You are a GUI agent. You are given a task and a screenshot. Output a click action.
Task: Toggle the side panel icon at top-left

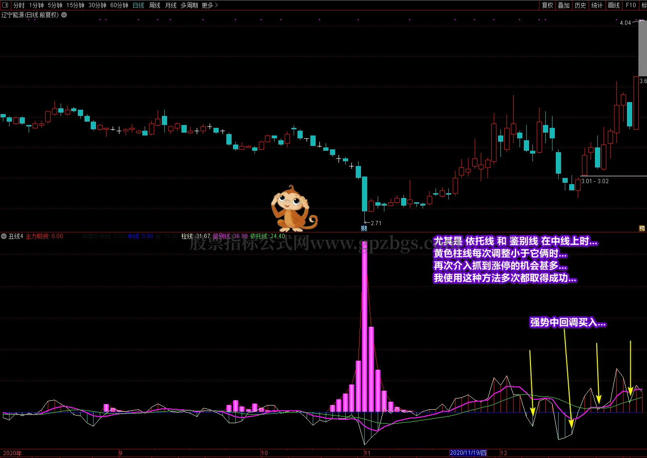[x=5, y=5]
